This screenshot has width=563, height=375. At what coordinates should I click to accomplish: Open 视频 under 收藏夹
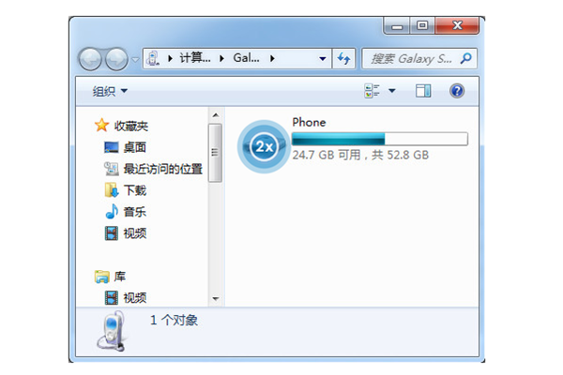(135, 233)
